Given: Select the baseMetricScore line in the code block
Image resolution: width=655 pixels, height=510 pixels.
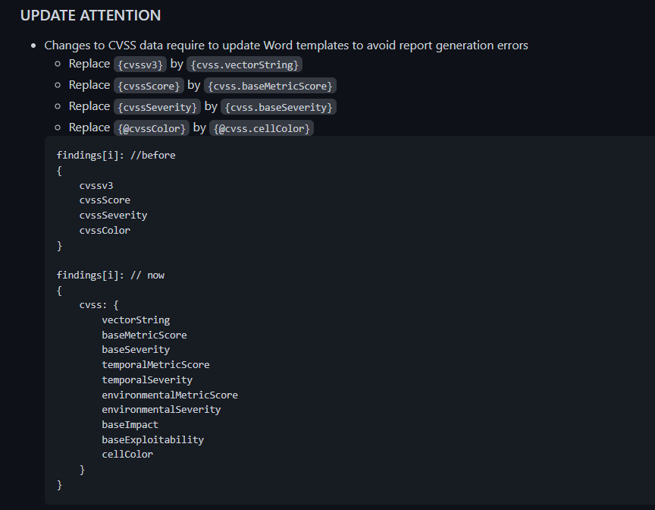Looking at the screenshot, I should tap(144, 335).
